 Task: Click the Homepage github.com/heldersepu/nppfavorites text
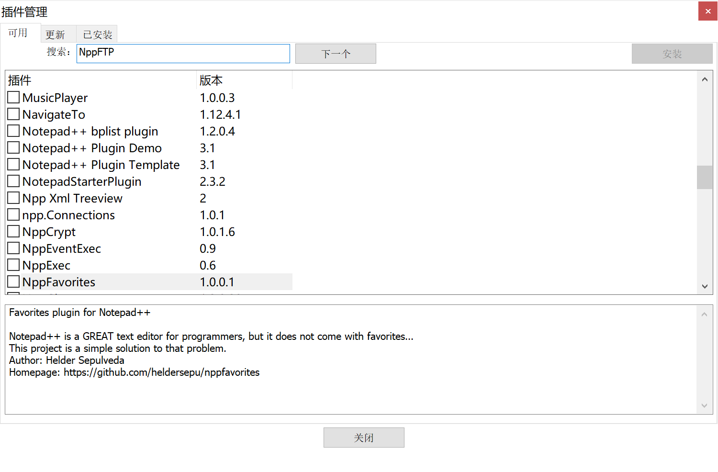pos(134,372)
